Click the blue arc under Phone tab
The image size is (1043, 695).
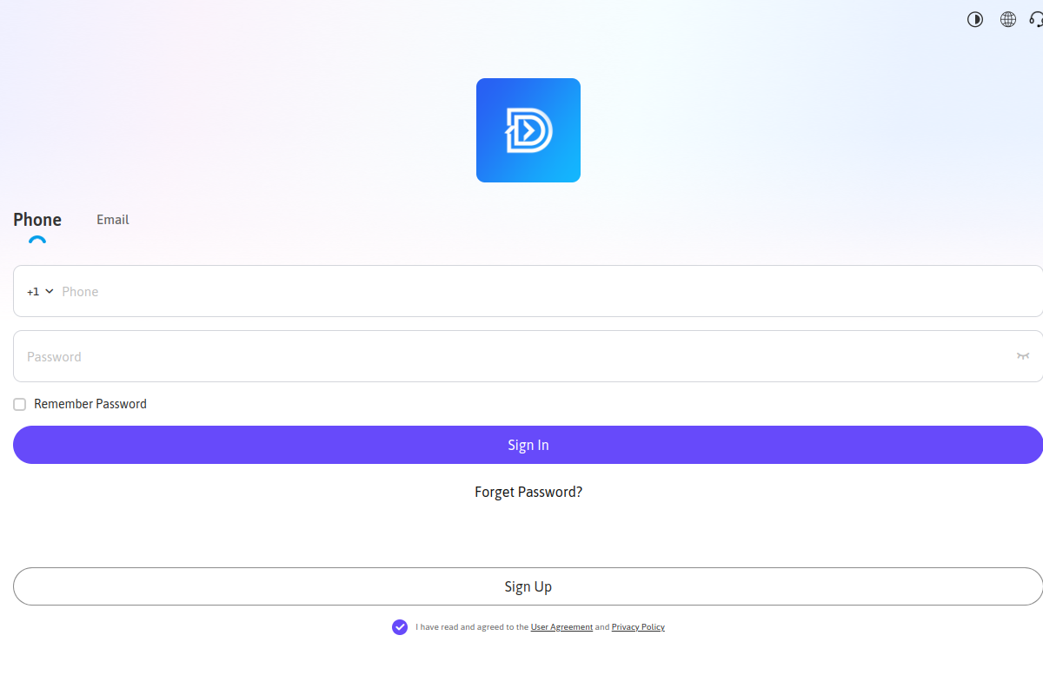tap(37, 240)
